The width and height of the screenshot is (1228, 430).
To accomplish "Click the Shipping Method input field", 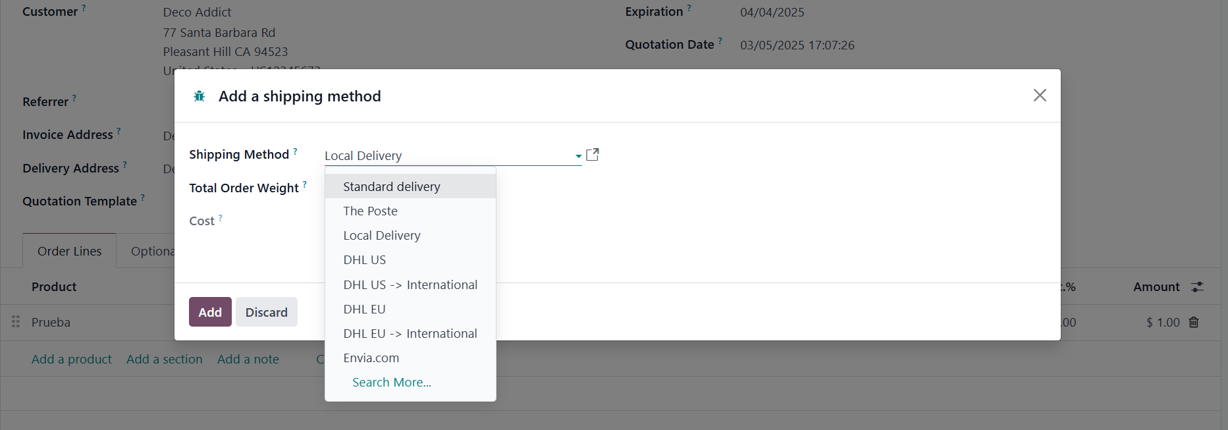I will click(448, 156).
